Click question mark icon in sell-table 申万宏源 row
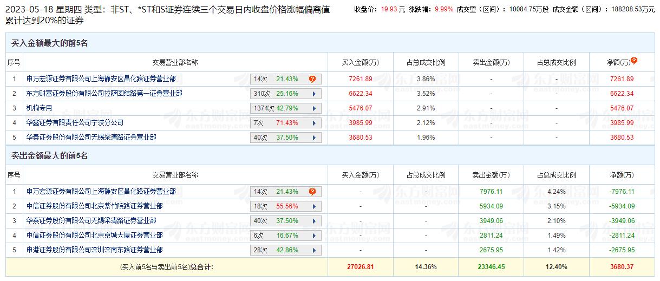The height and width of the screenshot is (281, 660). [x=312, y=192]
